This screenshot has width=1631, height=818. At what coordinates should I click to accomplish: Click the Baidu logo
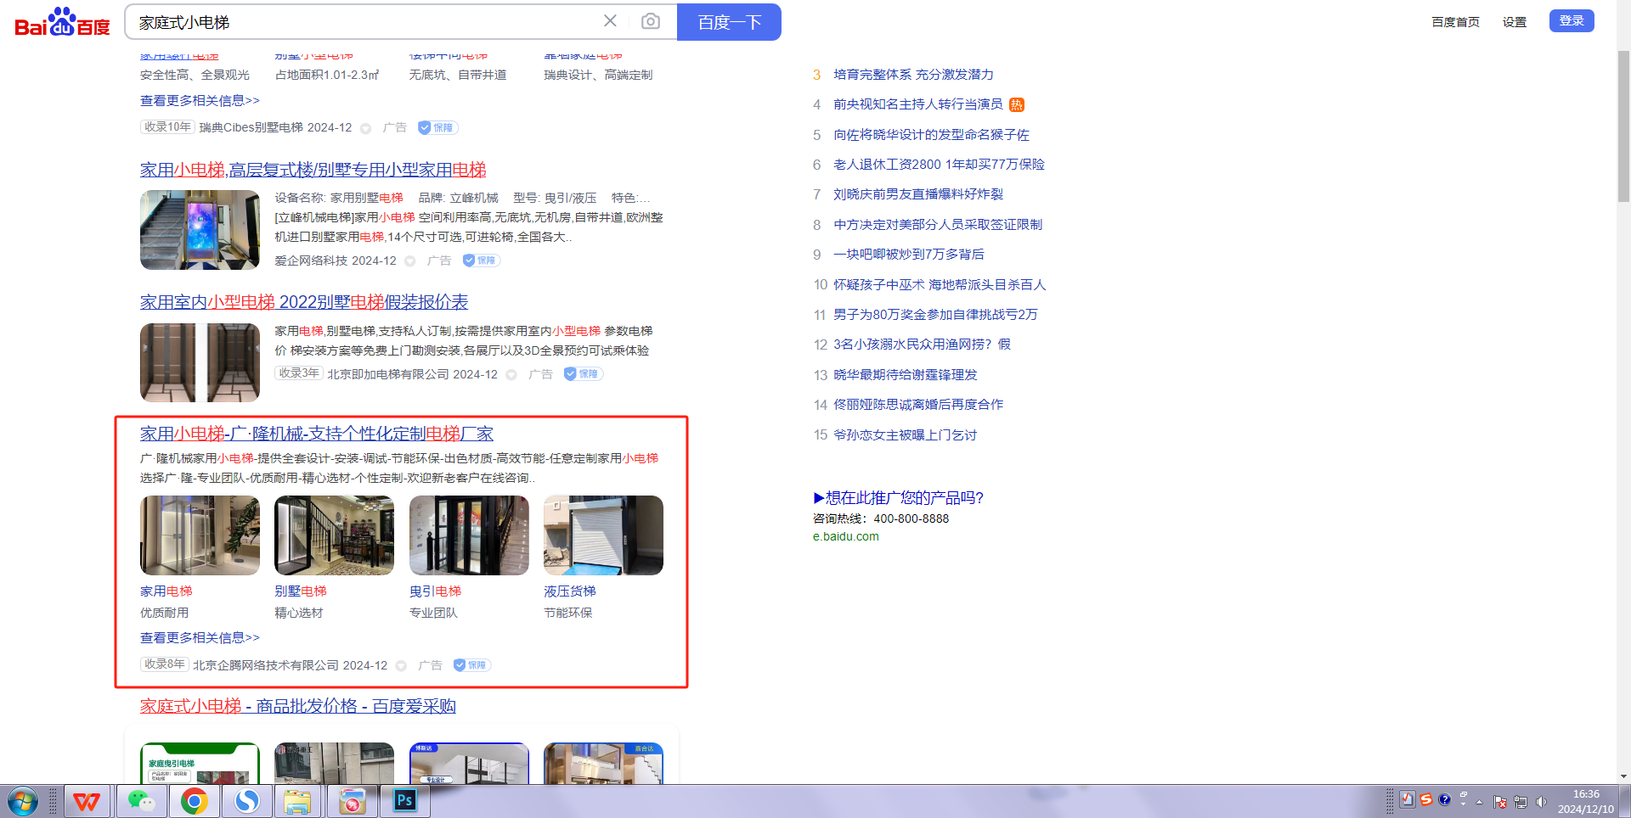62,22
